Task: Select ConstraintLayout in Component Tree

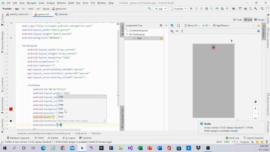Action: point(138,30)
